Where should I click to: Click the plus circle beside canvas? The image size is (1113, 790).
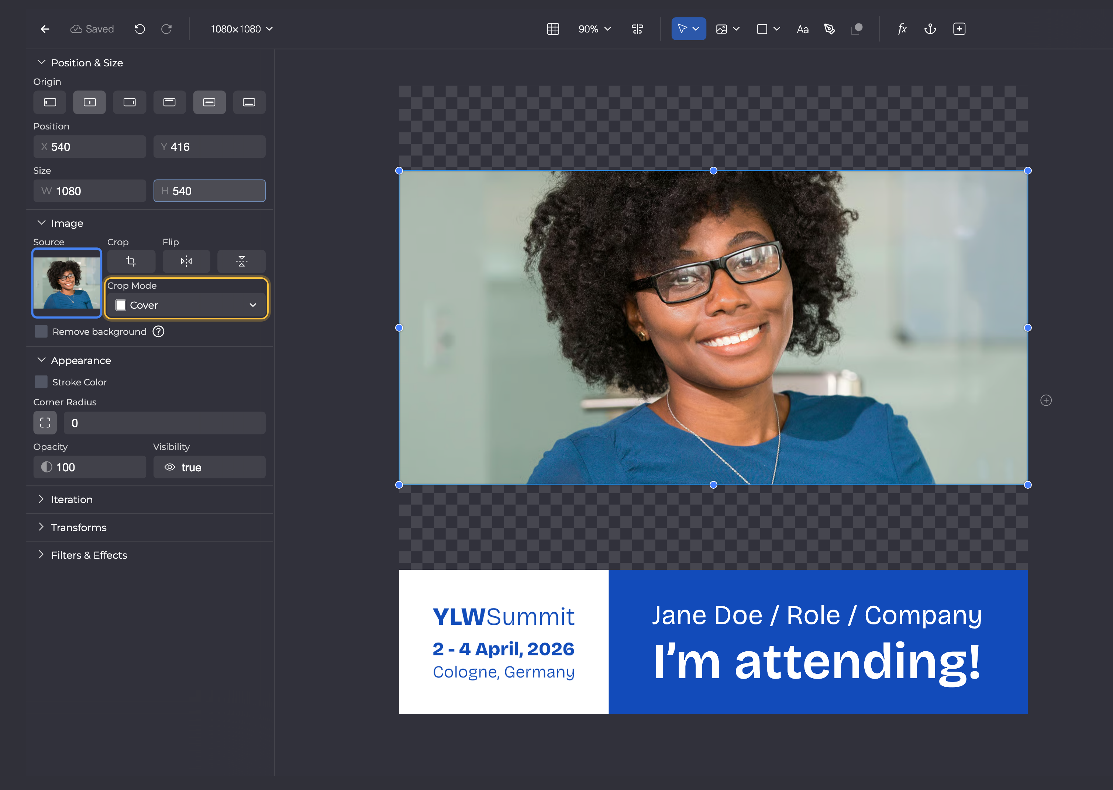coord(1046,401)
